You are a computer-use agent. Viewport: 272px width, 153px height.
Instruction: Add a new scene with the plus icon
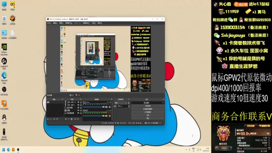[48, 119]
